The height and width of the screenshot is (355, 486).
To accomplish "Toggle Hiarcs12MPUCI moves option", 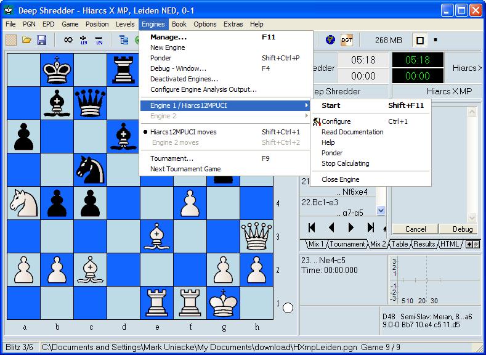I will pos(183,132).
